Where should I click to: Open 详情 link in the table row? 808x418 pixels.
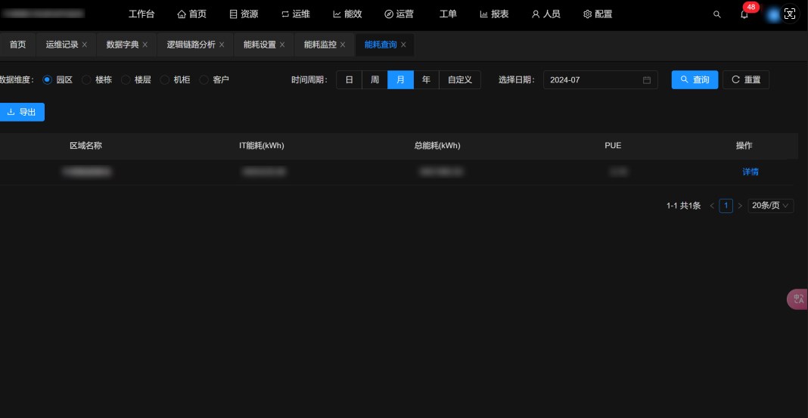coord(750,172)
